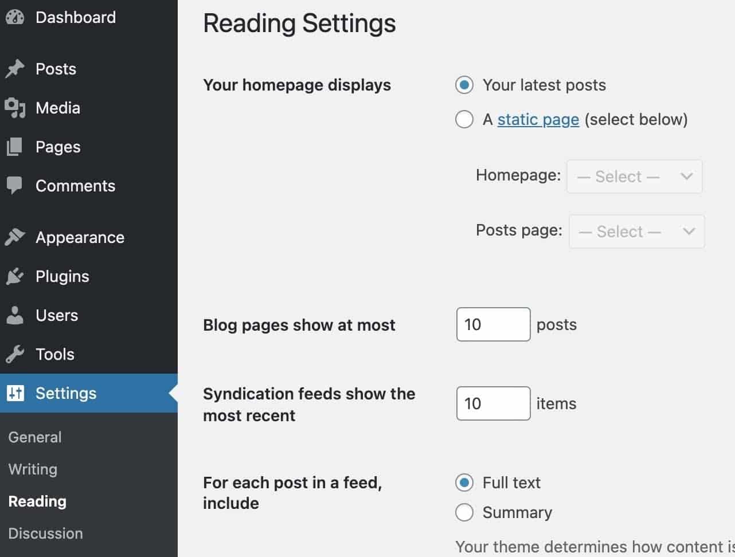
Task: Click the 'Homepage:' field label
Action: [518, 175]
